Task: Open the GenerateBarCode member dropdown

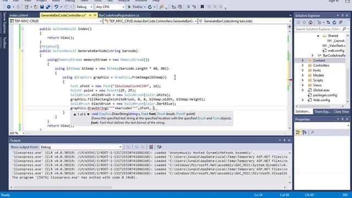Action: (x=245, y=21)
